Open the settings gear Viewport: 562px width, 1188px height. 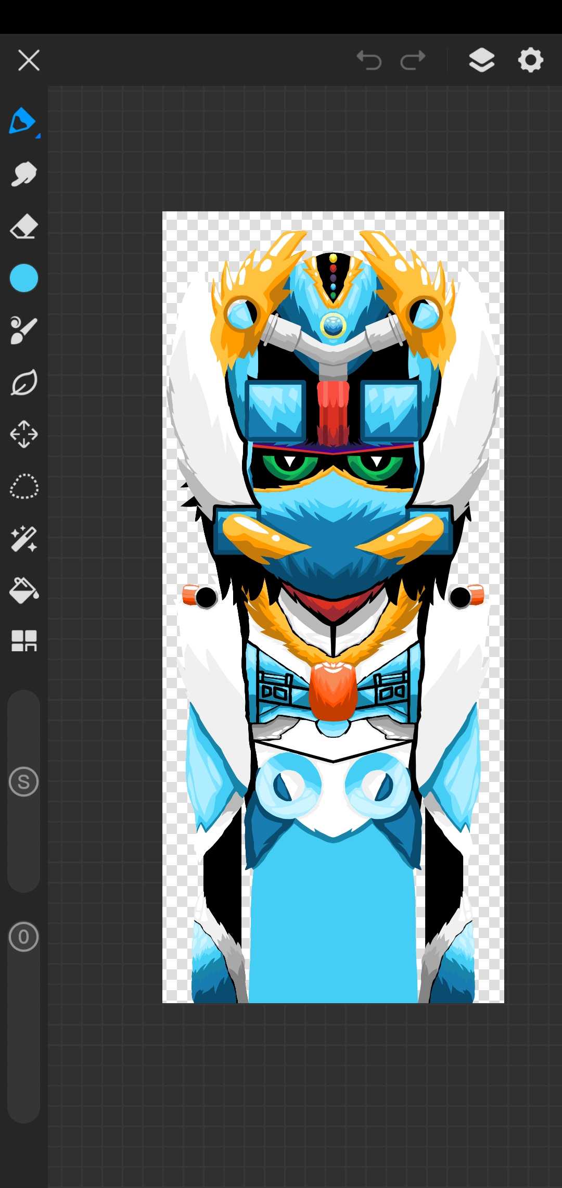point(531,60)
